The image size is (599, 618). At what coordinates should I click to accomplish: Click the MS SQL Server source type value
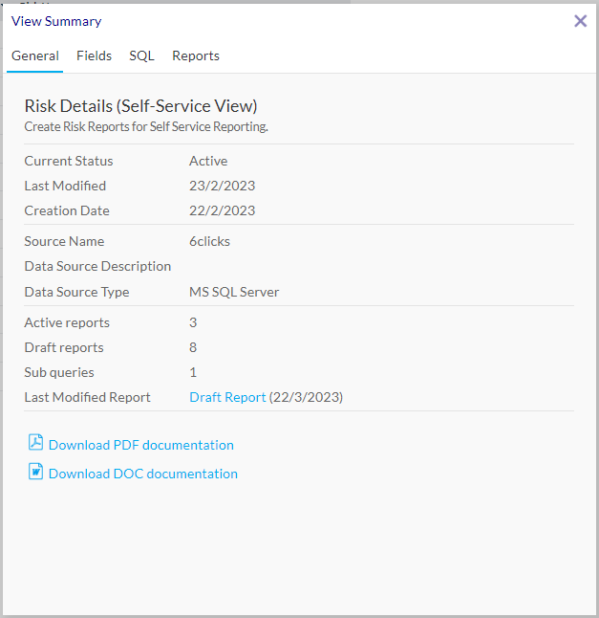pyautogui.click(x=234, y=292)
